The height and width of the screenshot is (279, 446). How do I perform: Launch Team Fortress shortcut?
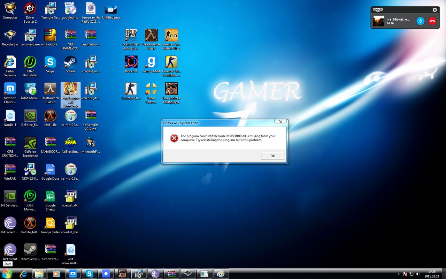[x=151, y=93]
